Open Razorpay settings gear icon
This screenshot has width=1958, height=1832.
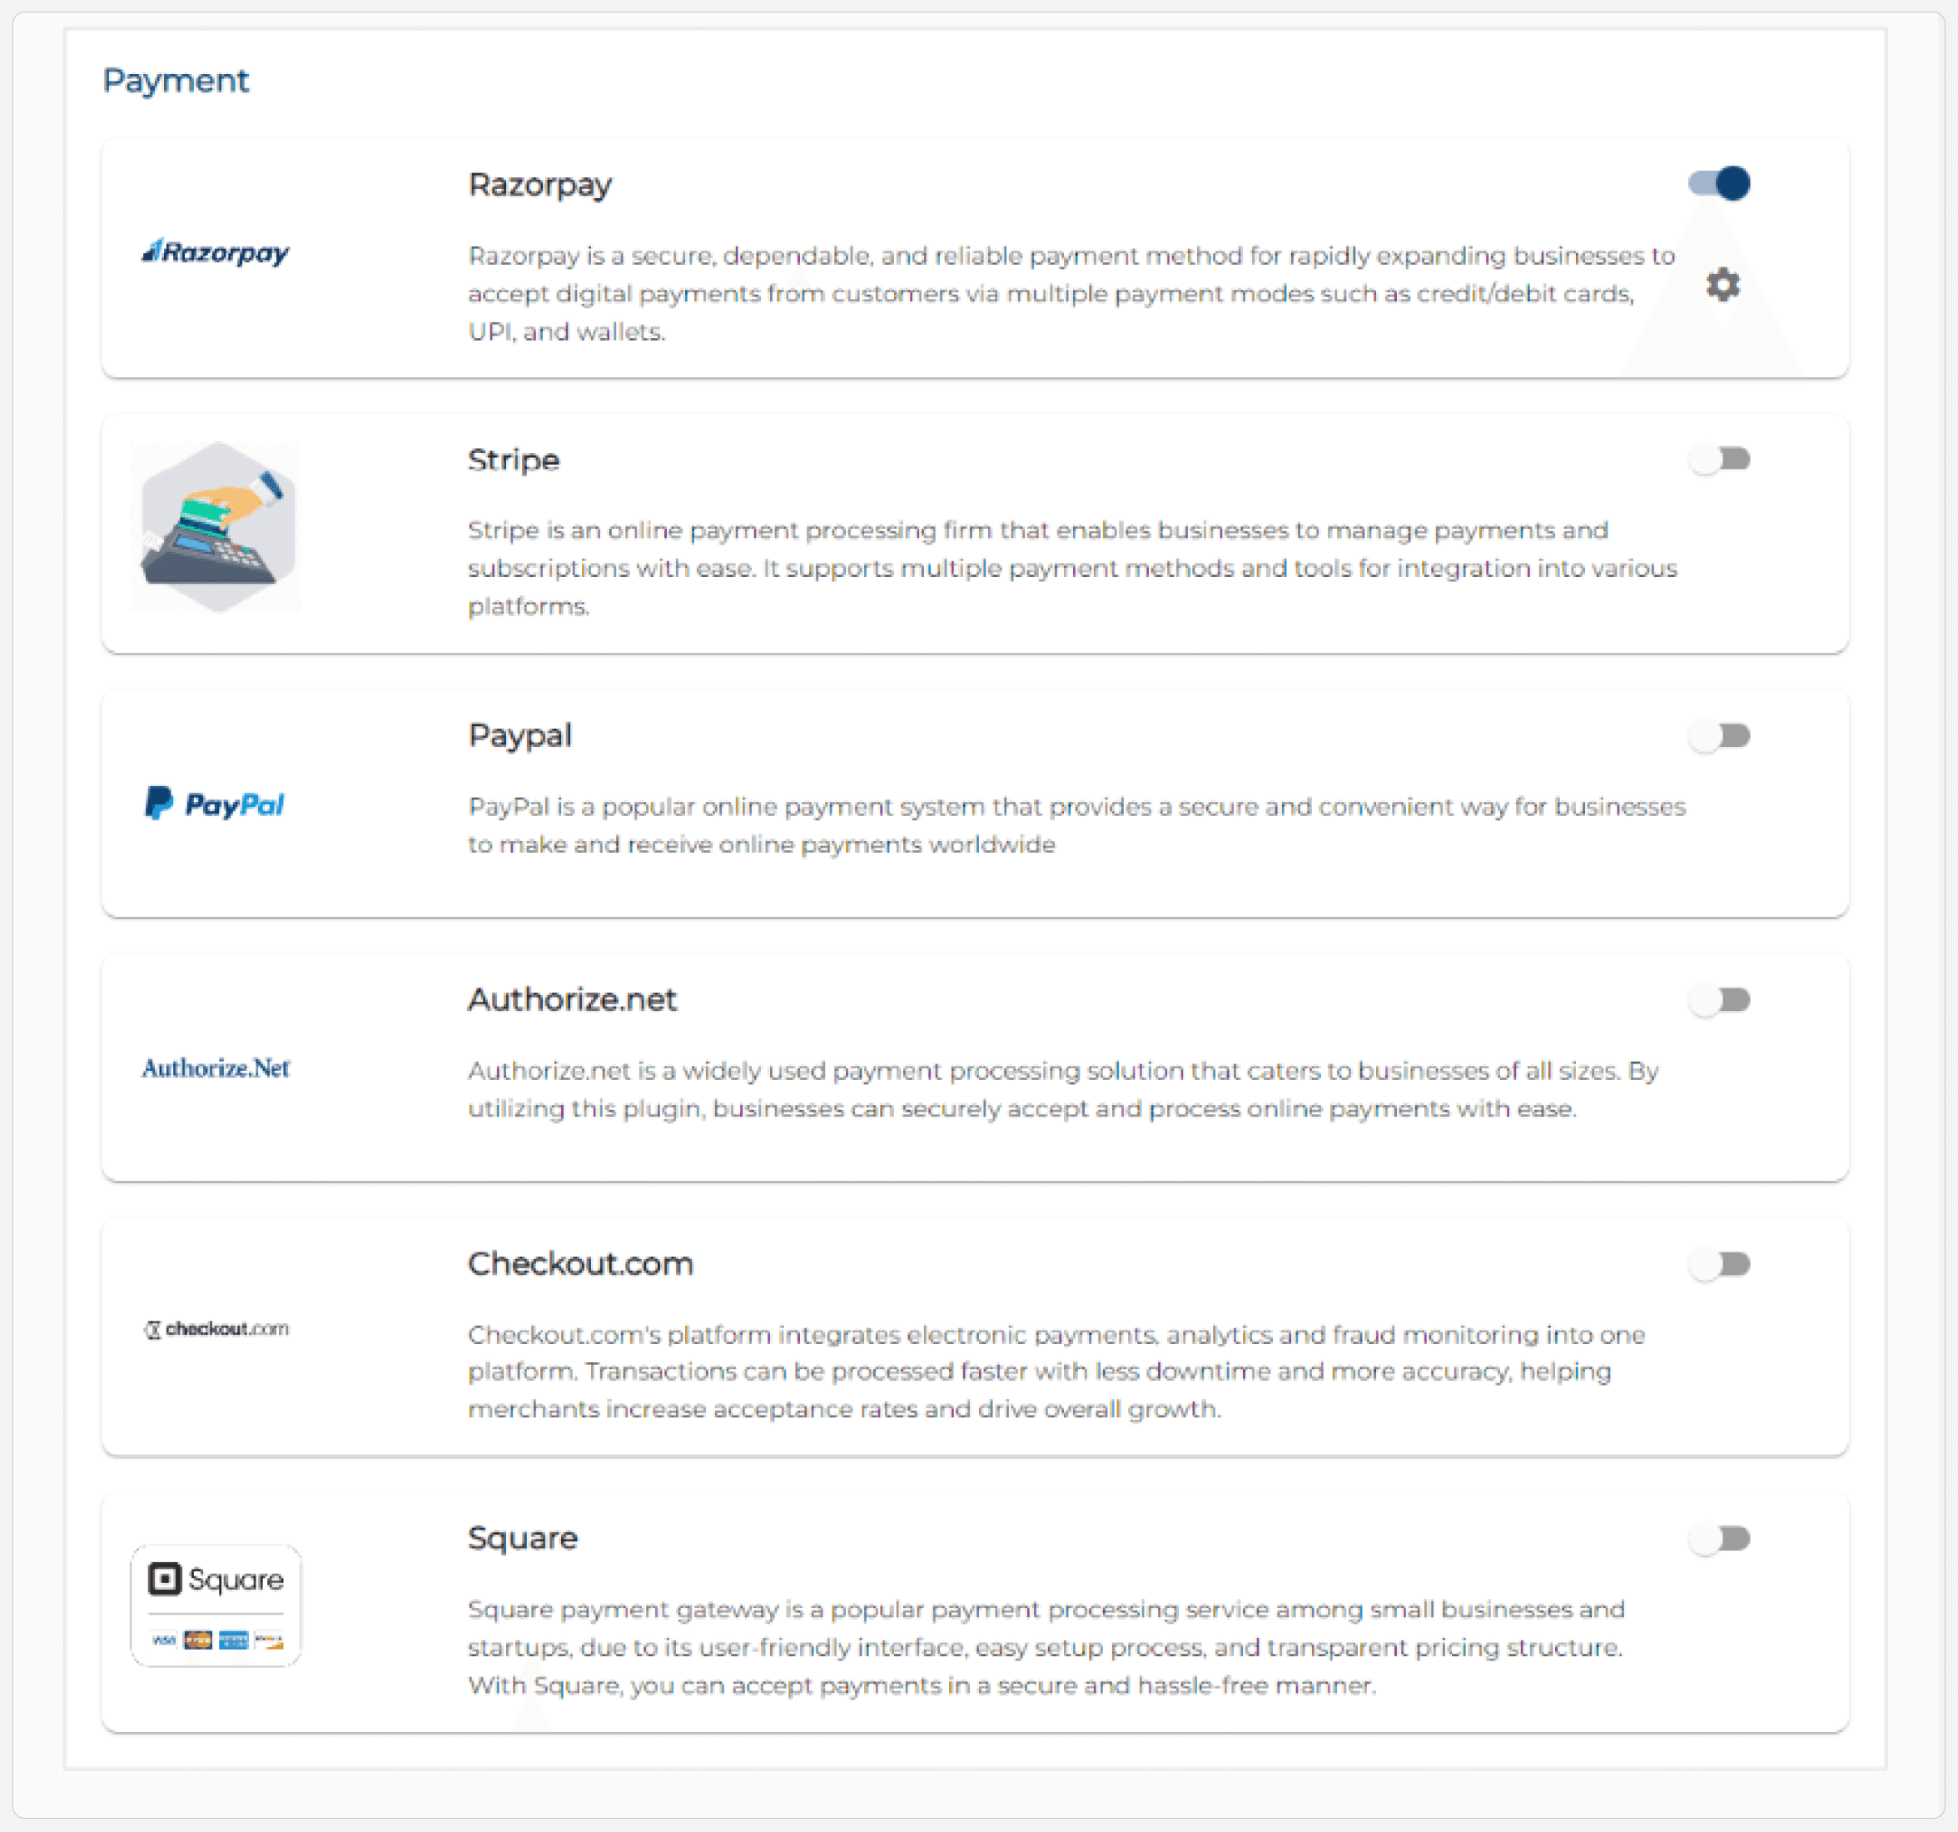[x=1722, y=285]
